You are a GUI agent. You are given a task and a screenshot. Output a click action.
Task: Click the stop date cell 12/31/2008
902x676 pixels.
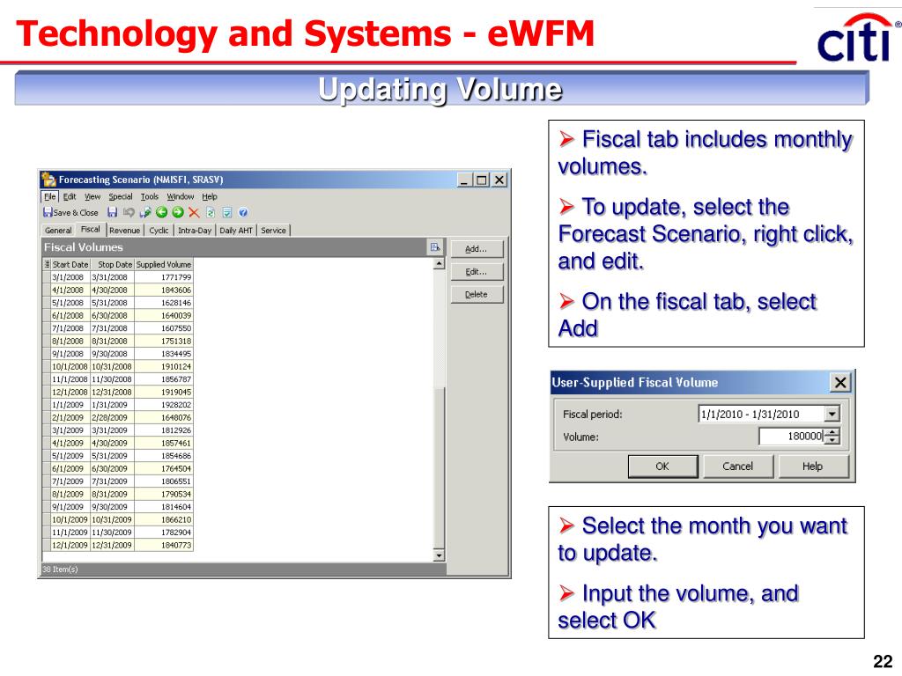coord(113,392)
